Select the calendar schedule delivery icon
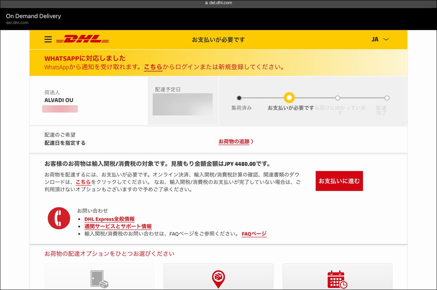The width and height of the screenshot is (437, 290). (x=337, y=279)
